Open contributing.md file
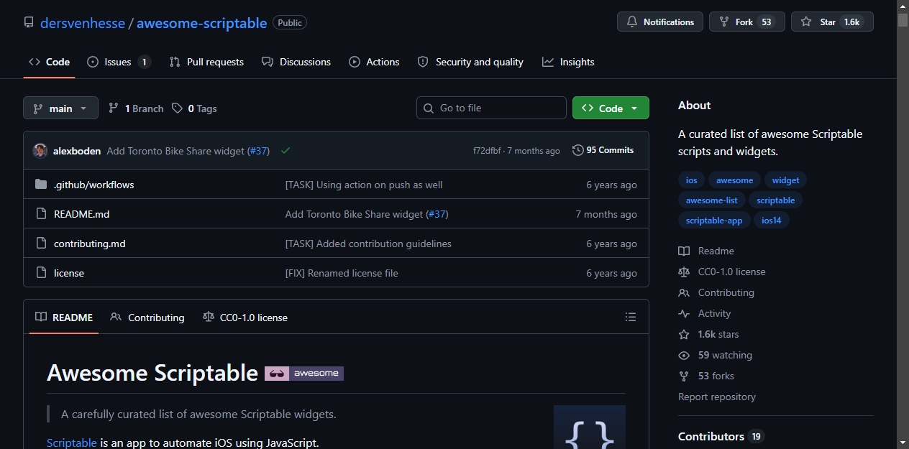 89,244
